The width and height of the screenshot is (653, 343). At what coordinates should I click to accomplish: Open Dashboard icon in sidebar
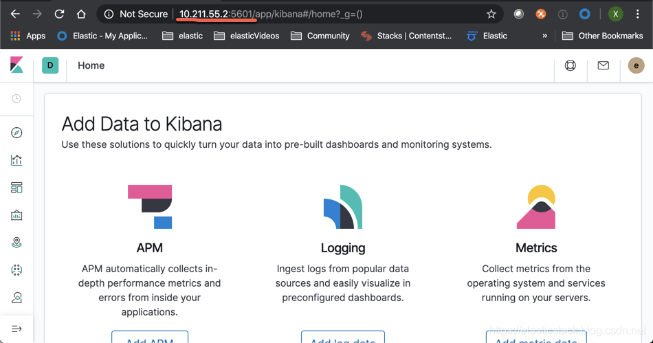pos(16,188)
